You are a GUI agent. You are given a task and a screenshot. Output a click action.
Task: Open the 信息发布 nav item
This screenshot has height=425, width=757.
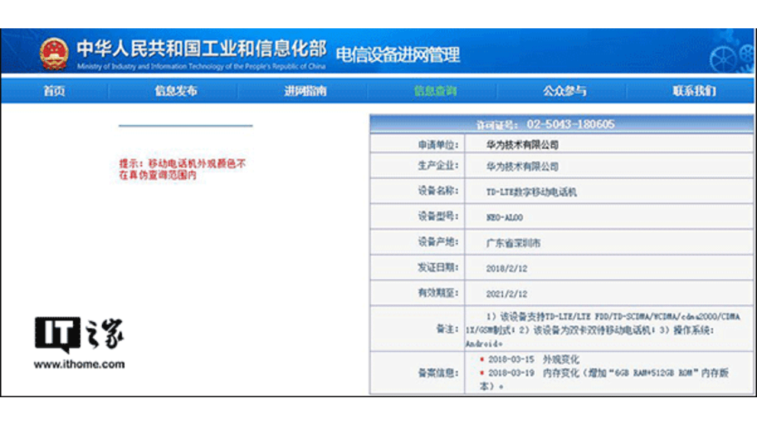[x=176, y=91]
